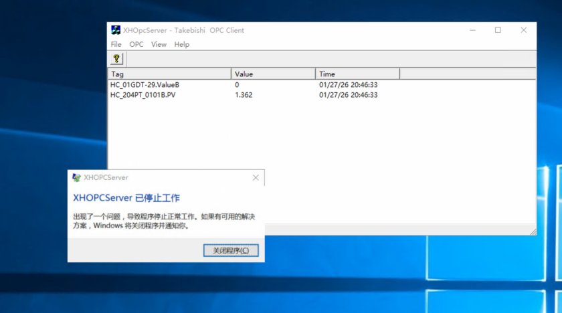Select tag HC_204PT_0101B.PV

143,95
